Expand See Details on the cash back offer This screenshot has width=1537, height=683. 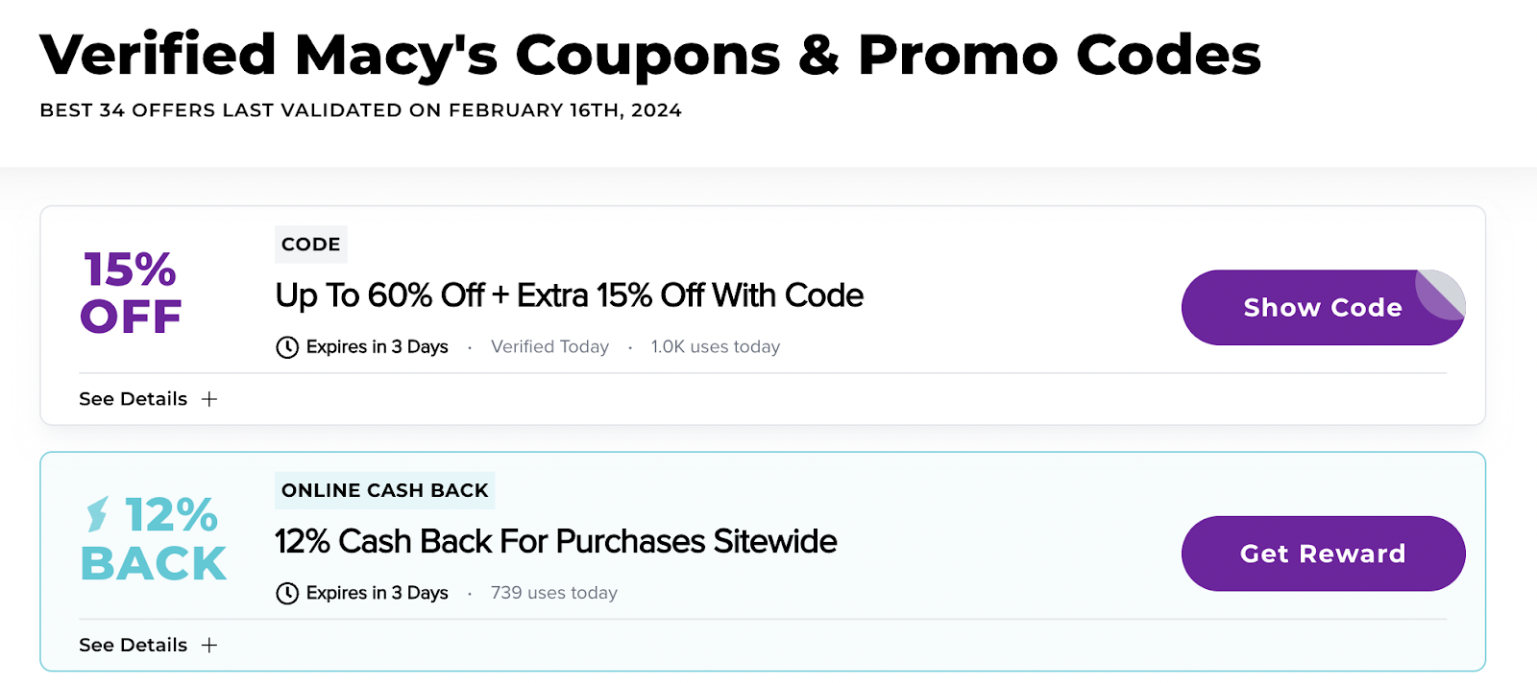[133, 645]
